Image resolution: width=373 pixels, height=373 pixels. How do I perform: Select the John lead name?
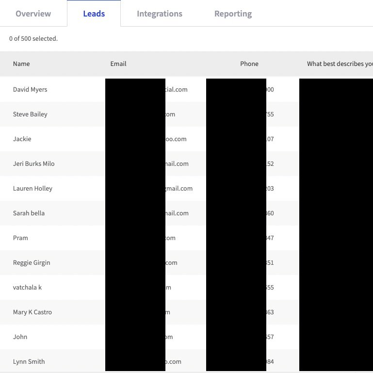20,337
